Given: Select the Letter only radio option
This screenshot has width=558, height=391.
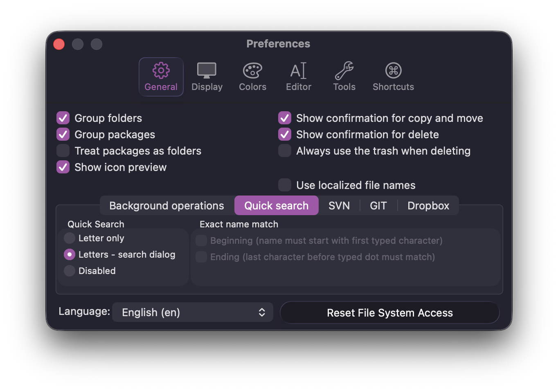Looking at the screenshot, I should [69, 238].
